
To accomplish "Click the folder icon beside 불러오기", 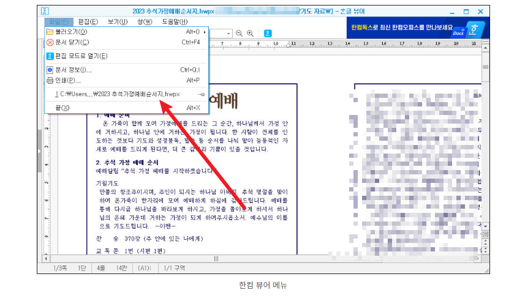I will click(x=50, y=32).
